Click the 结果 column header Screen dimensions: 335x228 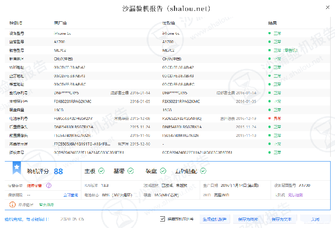[272, 23]
